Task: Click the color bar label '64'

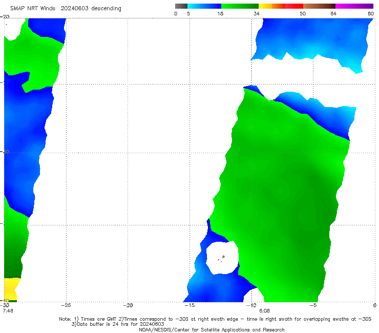Action: (333, 14)
